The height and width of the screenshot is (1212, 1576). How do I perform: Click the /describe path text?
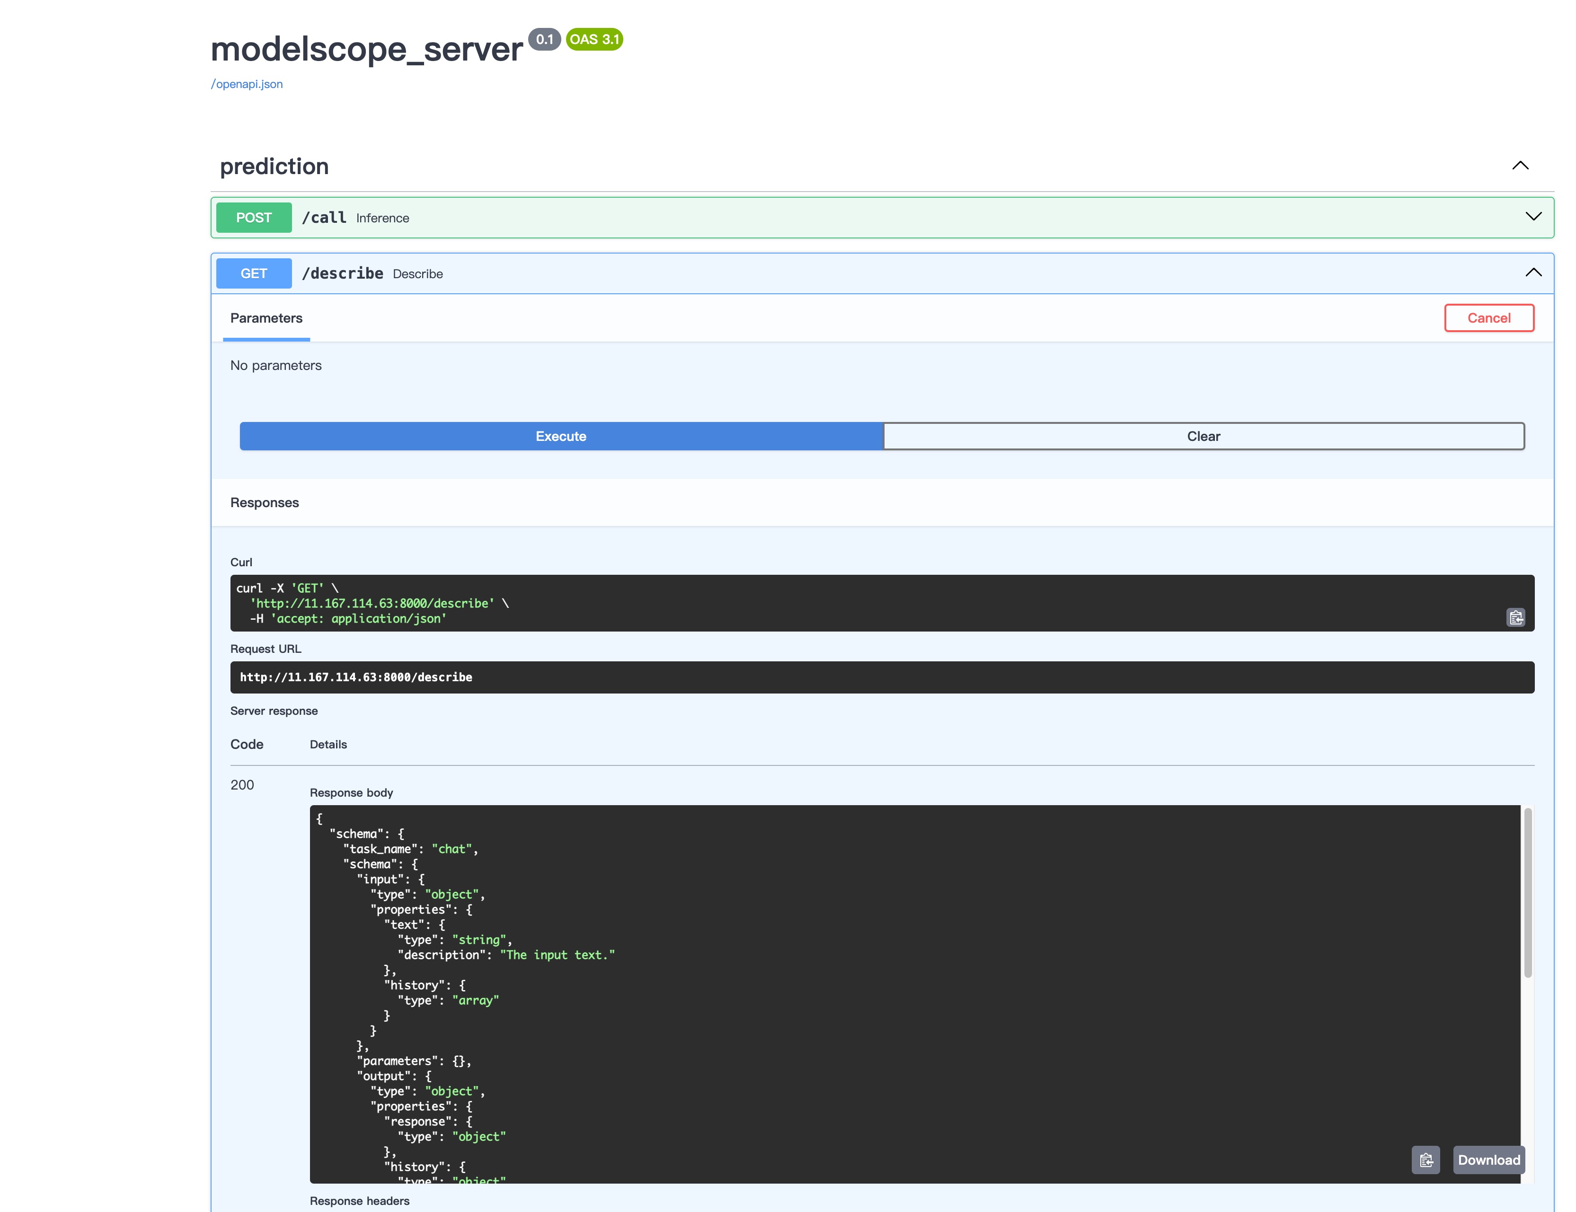[x=343, y=273]
